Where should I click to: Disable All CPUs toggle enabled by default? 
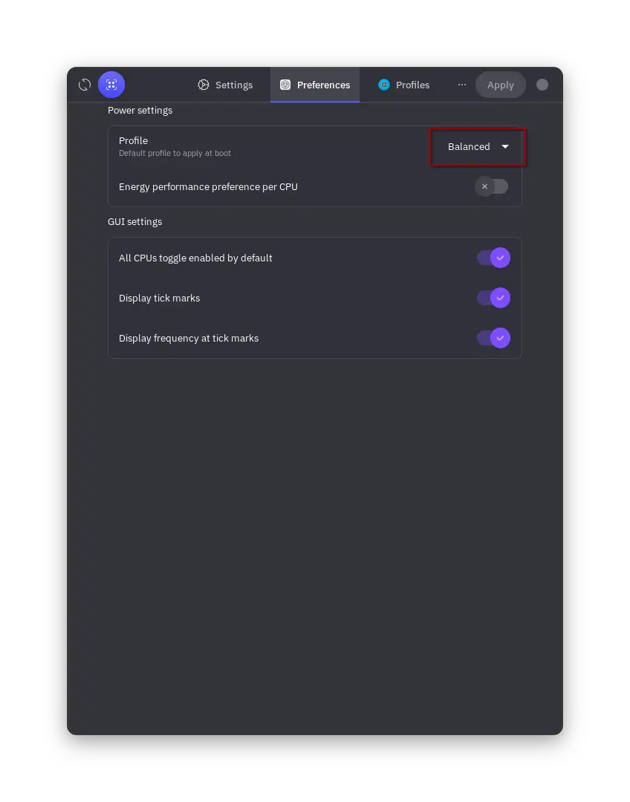point(493,258)
